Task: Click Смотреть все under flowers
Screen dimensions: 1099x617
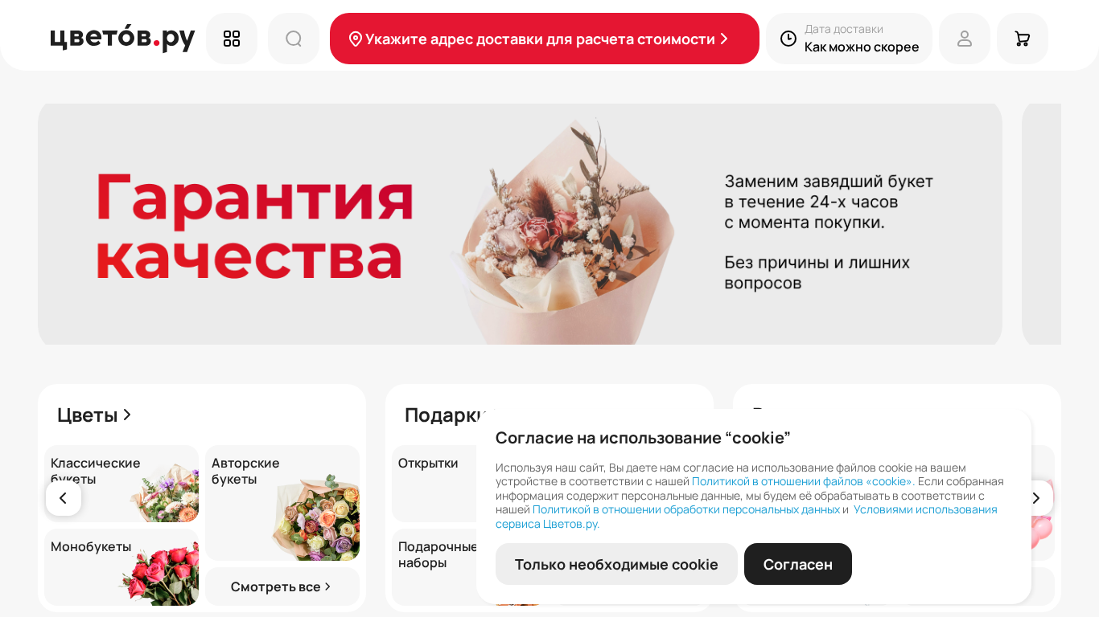Action: pyautogui.click(x=282, y=586)
